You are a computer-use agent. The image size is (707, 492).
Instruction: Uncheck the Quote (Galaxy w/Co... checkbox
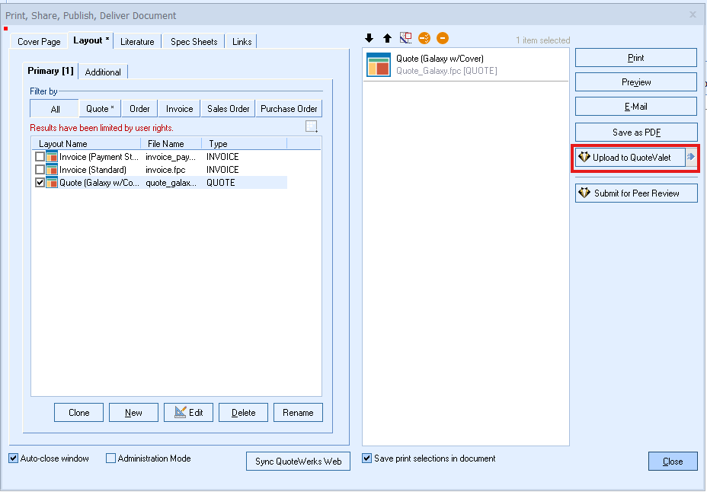[40, 183]
